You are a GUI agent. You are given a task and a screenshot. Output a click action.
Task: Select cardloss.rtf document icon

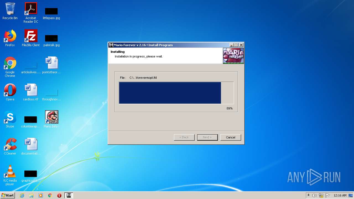pyautogui.click(x=31, y=92)
